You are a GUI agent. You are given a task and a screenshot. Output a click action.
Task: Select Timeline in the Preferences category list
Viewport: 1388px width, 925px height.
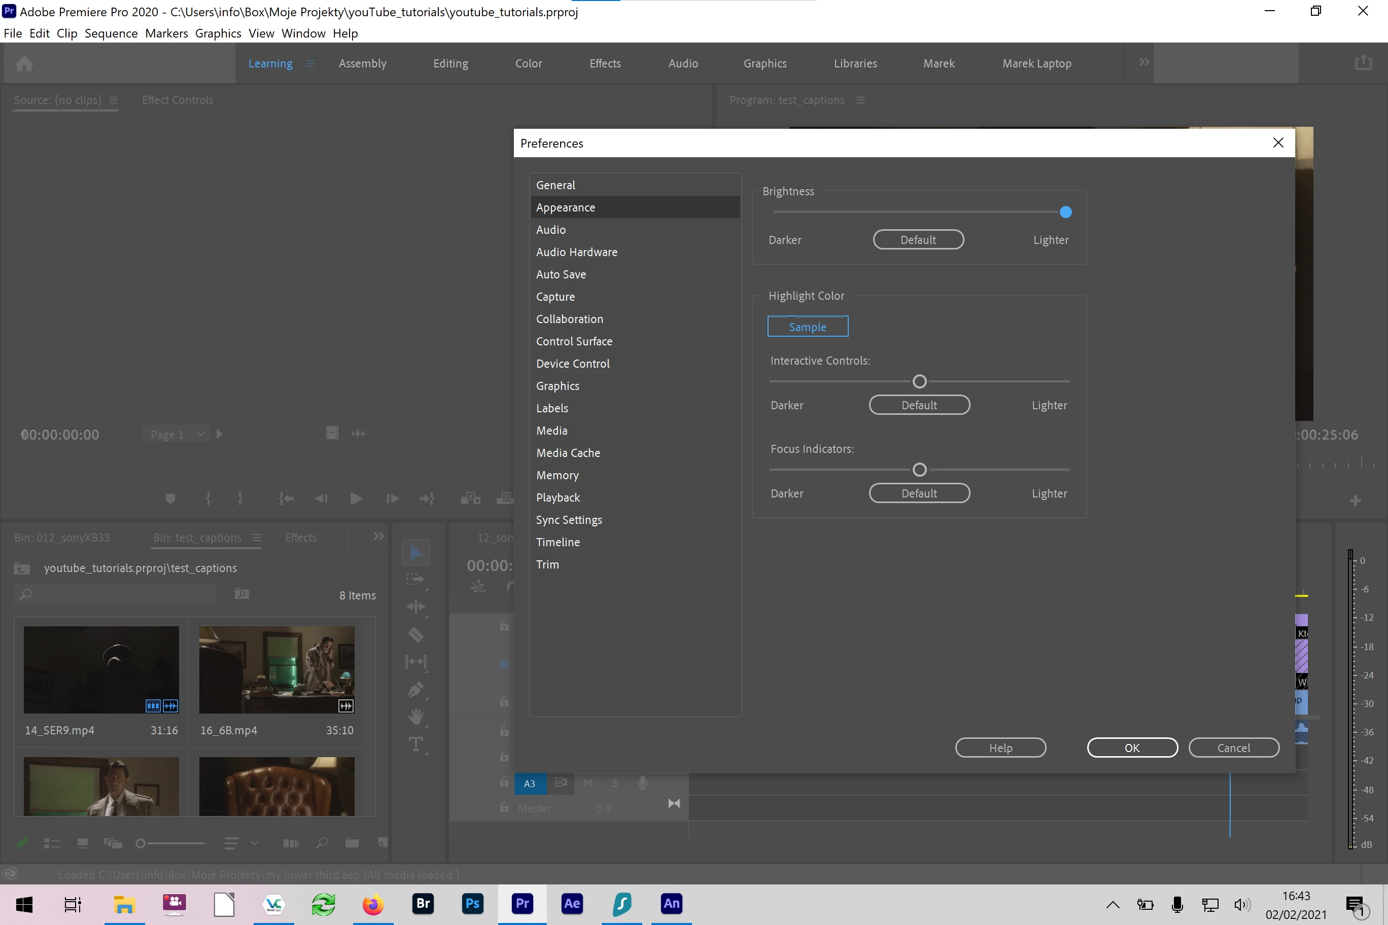coord(558,542)
